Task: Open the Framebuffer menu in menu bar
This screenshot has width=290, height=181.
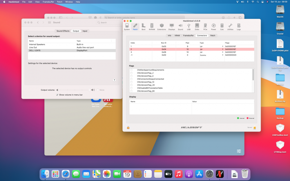Action: click(48, 2)
